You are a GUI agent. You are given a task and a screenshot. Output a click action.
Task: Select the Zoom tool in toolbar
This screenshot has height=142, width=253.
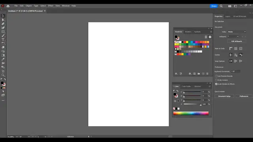coord(3,75)
